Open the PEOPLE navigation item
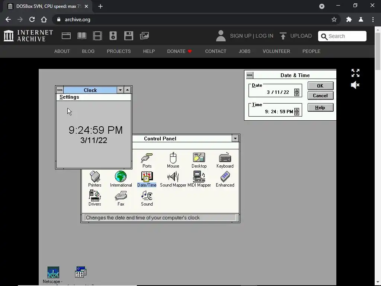 (311, 51)
